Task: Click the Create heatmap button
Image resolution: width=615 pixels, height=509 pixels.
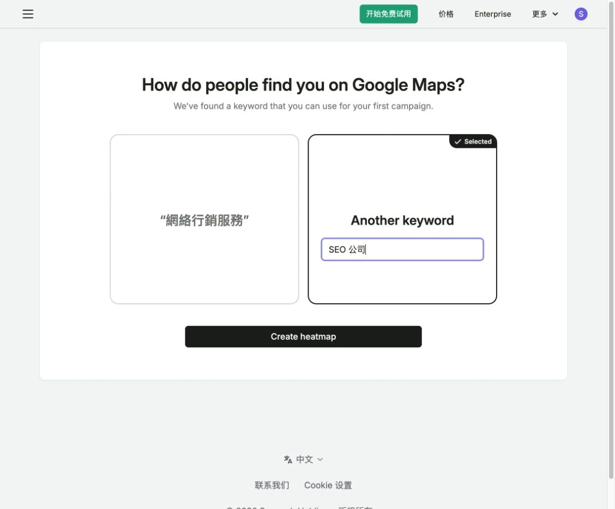Action: [x=303, y=336]
